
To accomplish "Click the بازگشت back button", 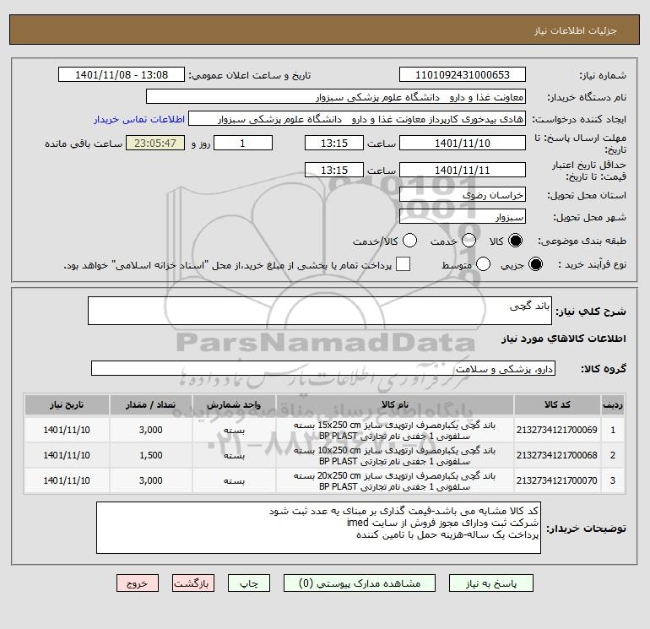I will tap(193, 583).
